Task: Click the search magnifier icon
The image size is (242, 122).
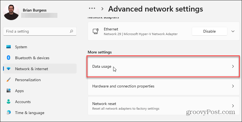Action: coord(71,32)
